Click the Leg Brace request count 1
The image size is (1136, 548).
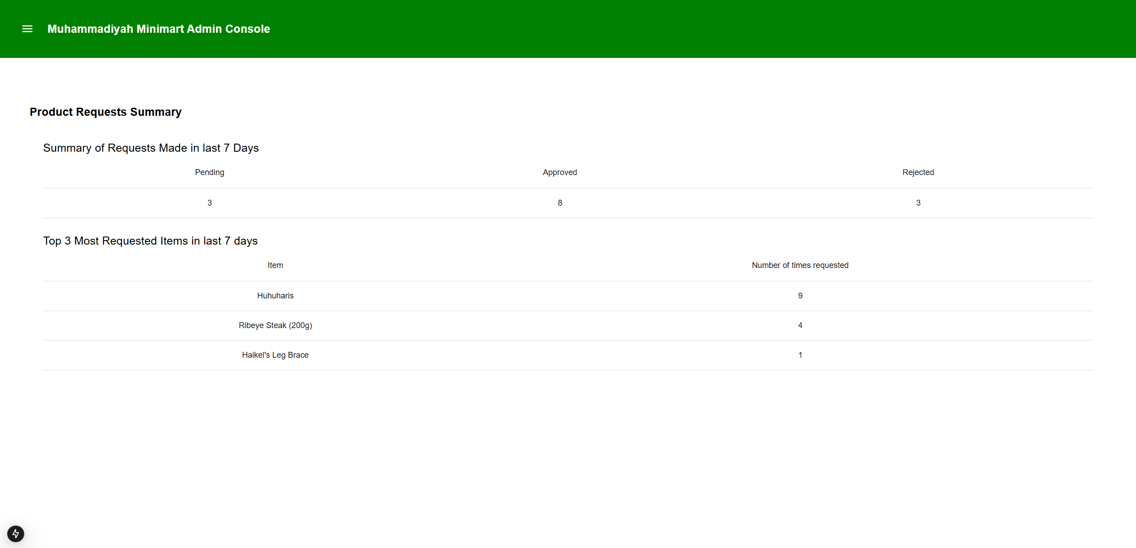(800, 355)
